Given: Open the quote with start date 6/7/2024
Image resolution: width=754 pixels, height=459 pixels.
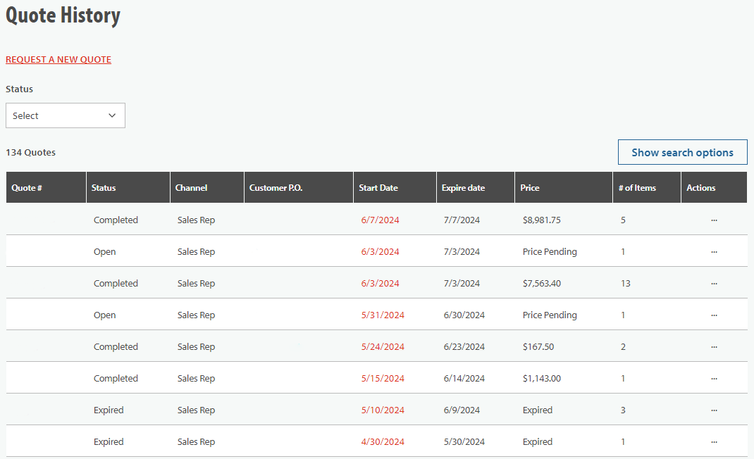Looking at the screenshot, I should coord(380,220).
